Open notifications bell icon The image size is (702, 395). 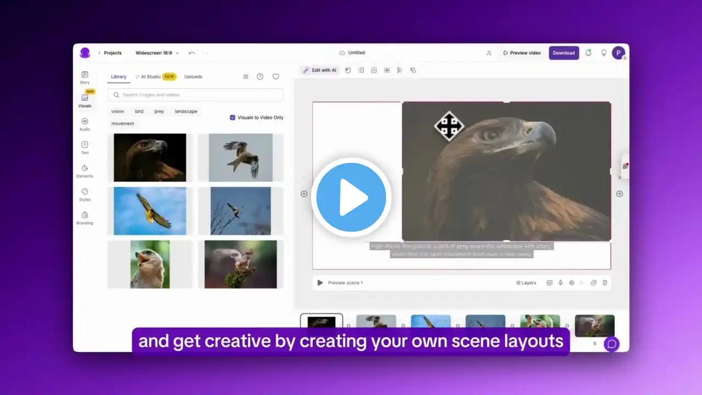click(588, 53)
